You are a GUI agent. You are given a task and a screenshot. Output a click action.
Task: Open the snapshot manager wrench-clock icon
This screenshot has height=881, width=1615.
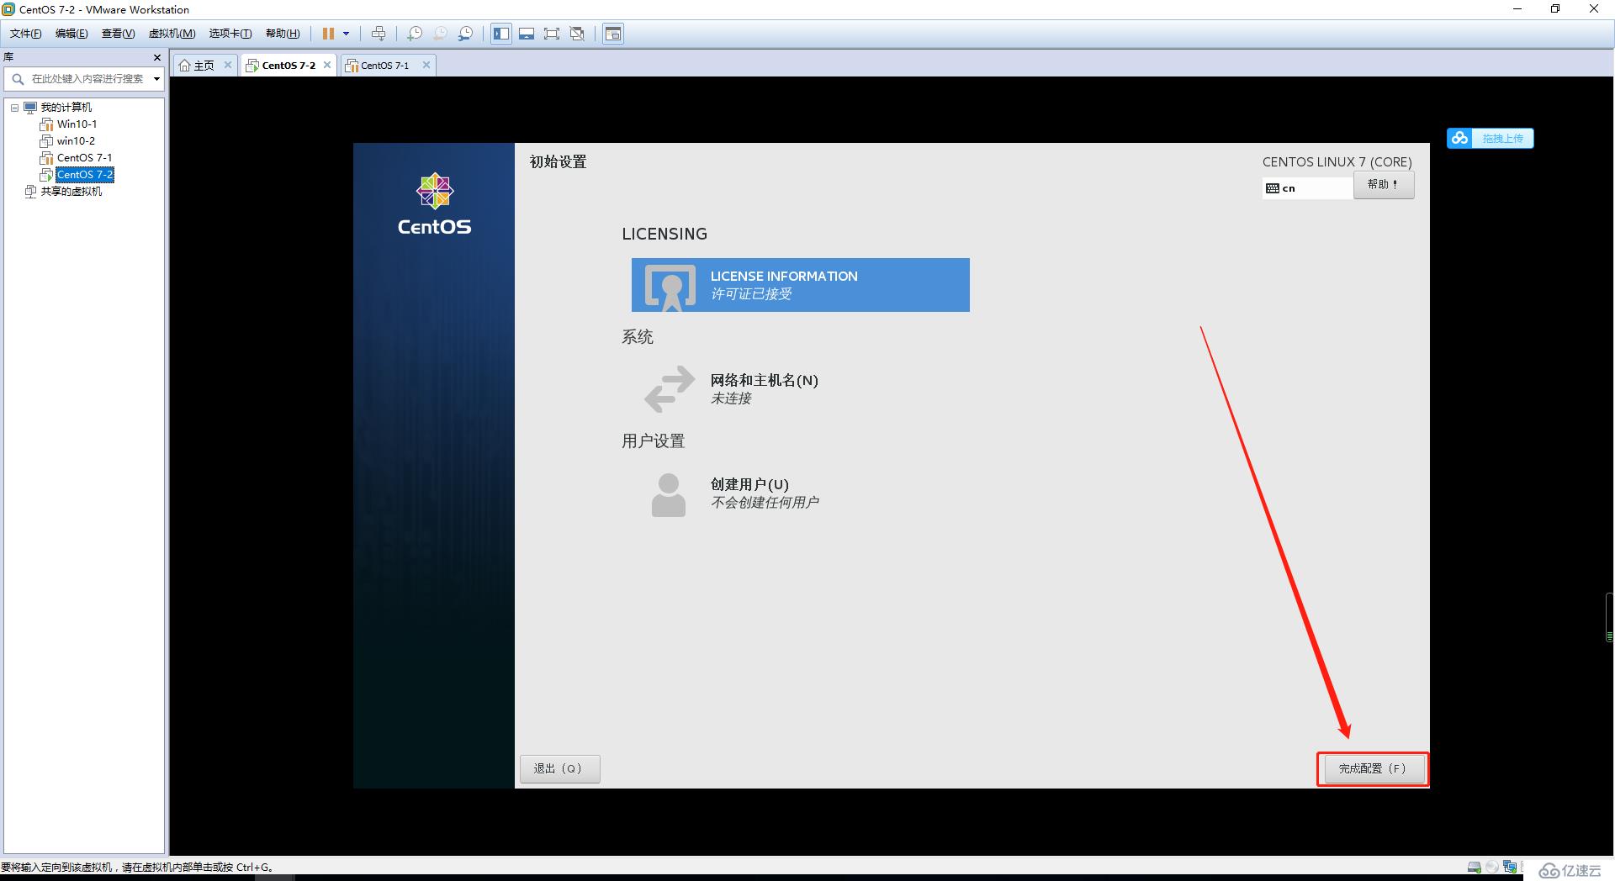[x=465, y=34]
